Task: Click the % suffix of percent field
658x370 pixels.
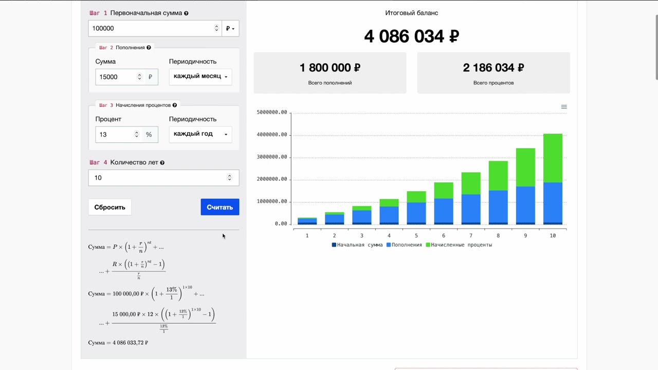Action: (x=149, y=134)
